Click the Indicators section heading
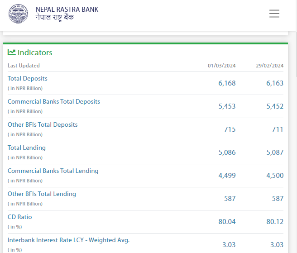Screen dimensions: 297x253 [35, 53]
